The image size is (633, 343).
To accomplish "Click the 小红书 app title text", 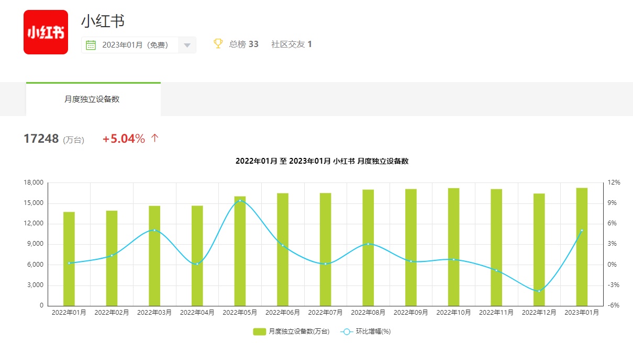I will click(x=103, y=21).
